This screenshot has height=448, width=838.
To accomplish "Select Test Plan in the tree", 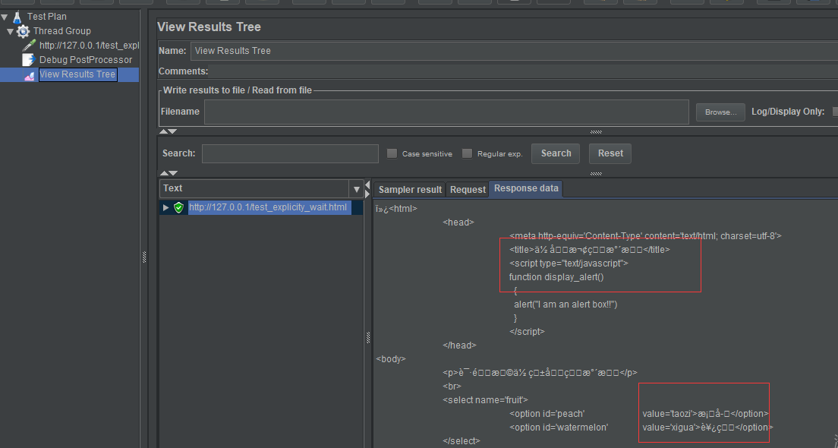I will pyautogui.click(x=47, y=17).
